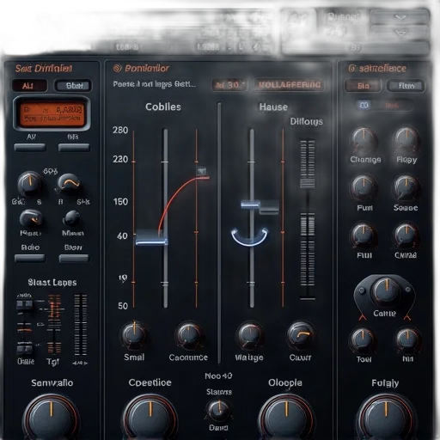Toggle the Ftem button
440x440 pixels.
pos(406,86)
